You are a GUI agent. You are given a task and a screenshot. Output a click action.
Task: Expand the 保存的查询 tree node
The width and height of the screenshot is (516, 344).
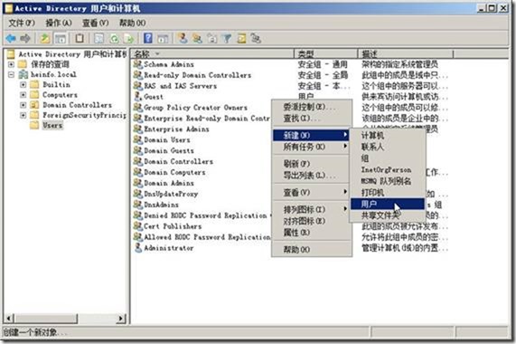coord(11,64)
